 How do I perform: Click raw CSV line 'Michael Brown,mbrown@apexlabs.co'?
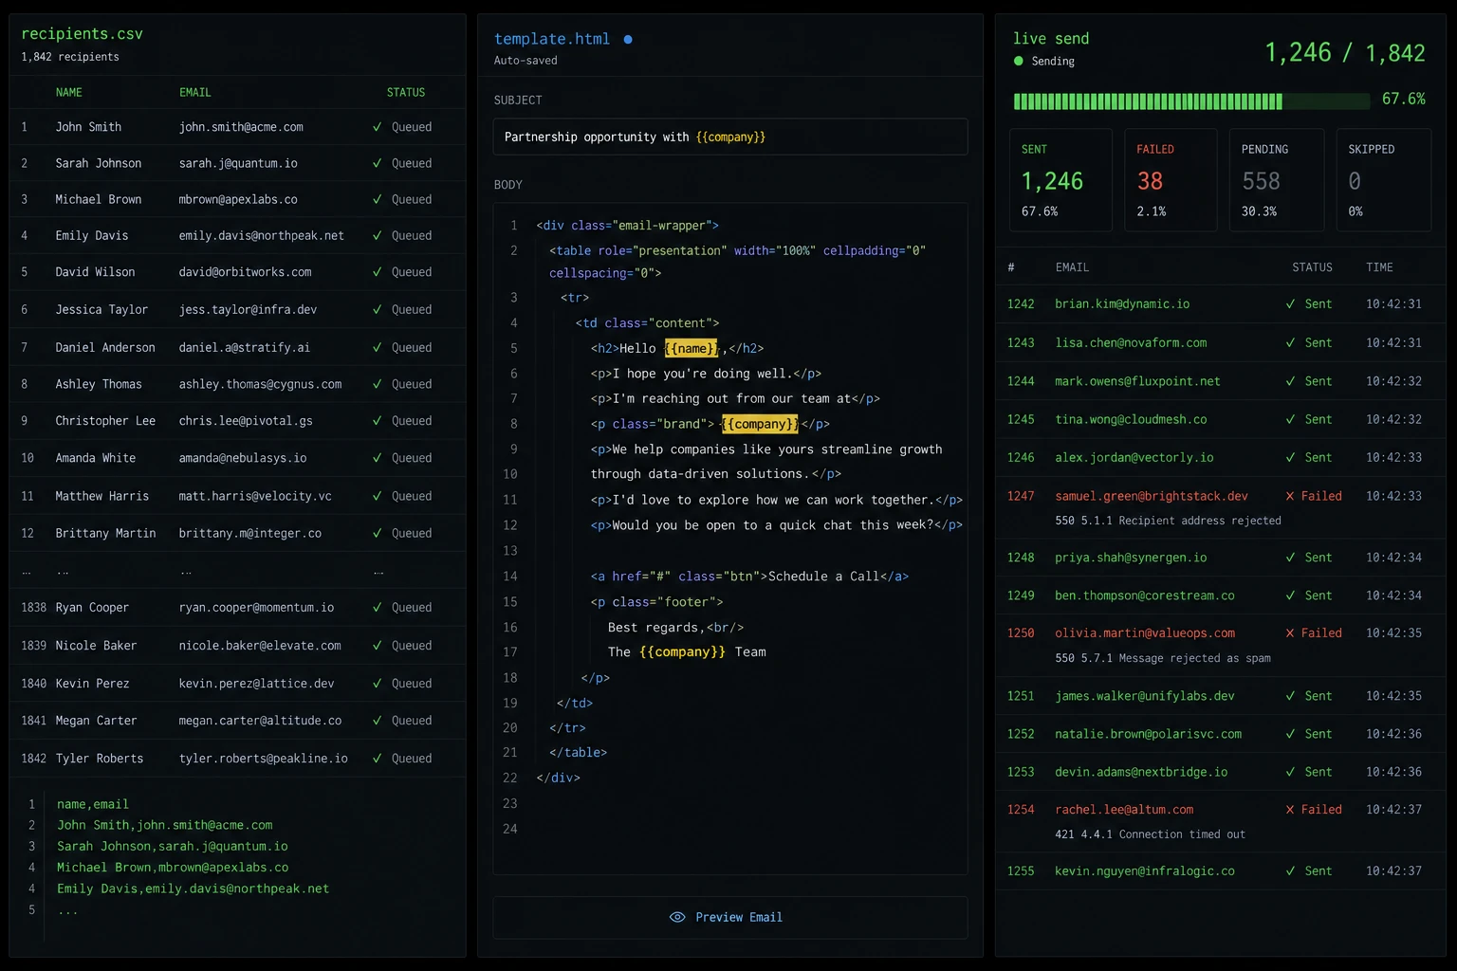[x=173, y=867]
